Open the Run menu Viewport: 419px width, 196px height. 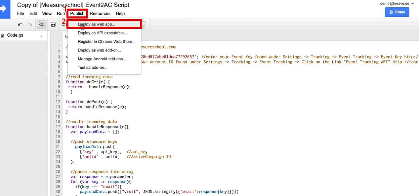(61, 13)
